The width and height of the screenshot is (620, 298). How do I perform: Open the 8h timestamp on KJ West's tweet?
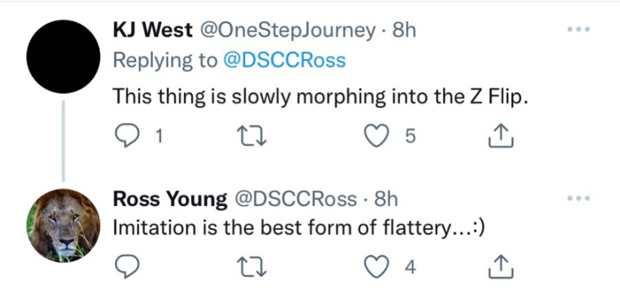tap(404, 30)
